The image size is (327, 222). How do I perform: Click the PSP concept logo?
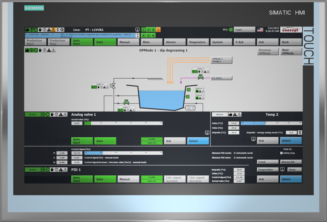pyautogui.click(x=291, y=30)
